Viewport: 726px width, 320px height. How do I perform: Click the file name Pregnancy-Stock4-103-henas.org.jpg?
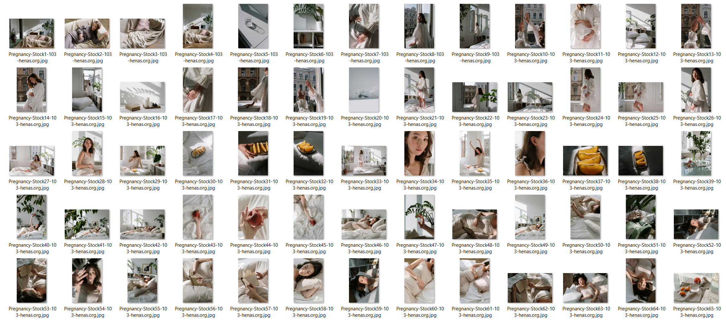(199, 58)
